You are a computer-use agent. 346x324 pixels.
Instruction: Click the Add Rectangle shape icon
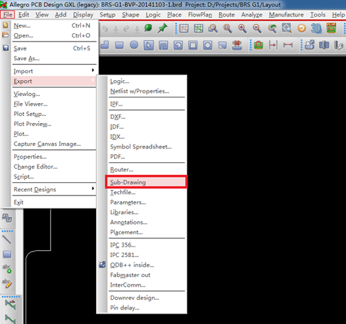tap(119, 45)
